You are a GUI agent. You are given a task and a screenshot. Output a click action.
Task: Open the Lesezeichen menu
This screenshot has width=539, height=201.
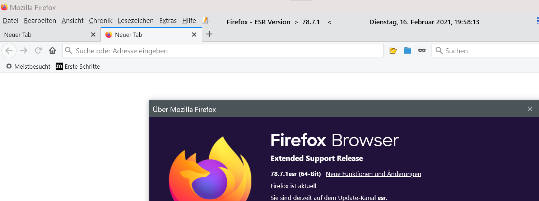136,21
